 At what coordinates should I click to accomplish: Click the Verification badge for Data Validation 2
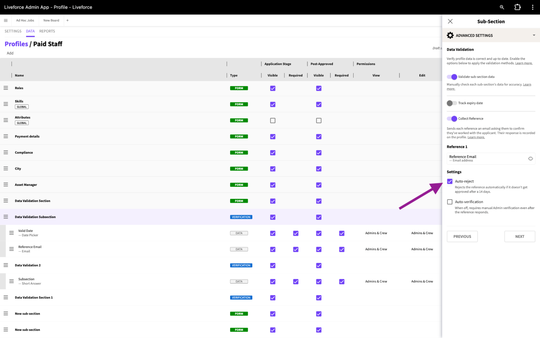click(241, 265)
